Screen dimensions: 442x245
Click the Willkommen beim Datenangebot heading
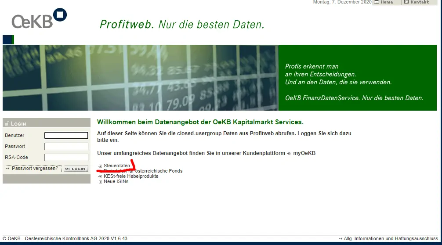[x=200, y=122]
